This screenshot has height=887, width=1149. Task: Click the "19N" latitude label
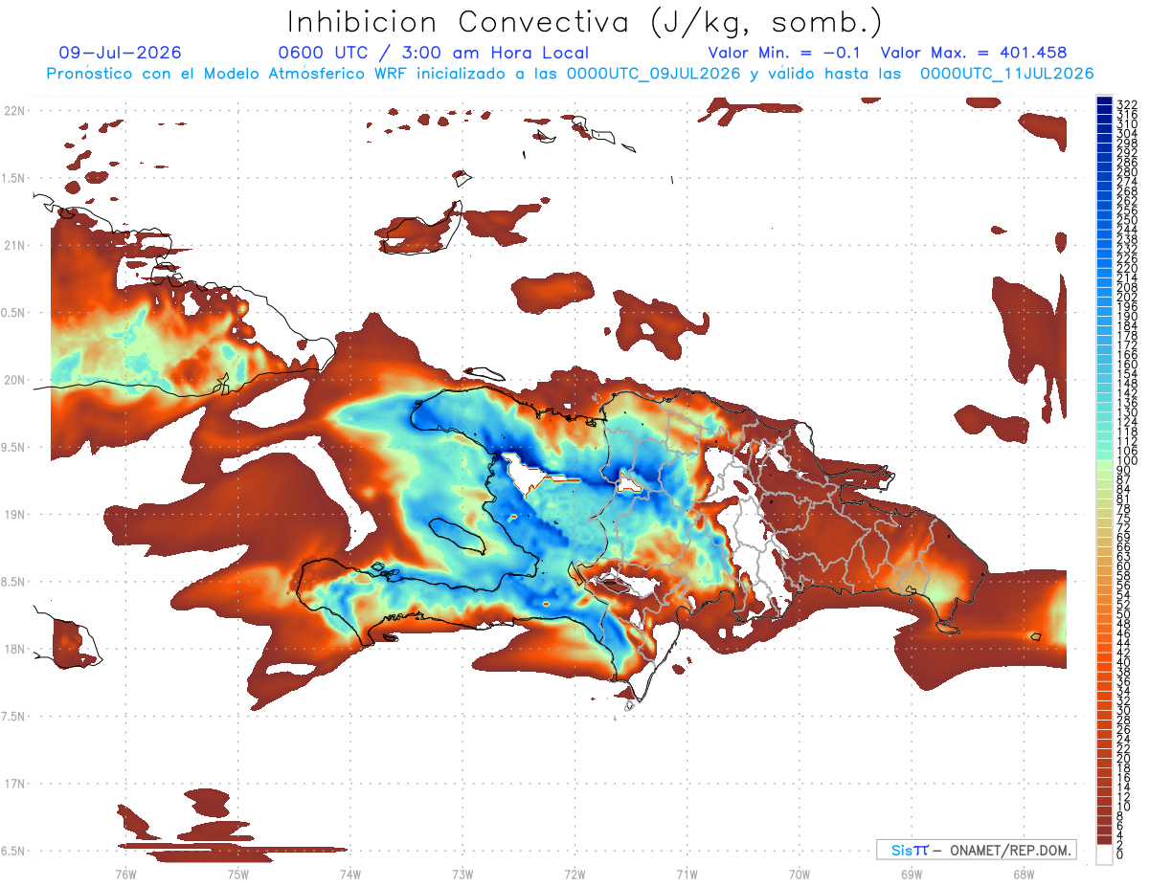pos(14,515)
